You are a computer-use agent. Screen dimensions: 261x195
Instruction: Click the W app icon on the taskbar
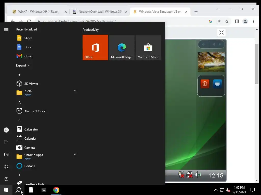[44, 190]
